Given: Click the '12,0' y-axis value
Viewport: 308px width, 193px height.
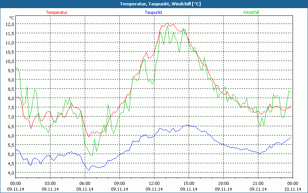Looking at the screenshot, I should pyautogui.click(x=10, y=24).
